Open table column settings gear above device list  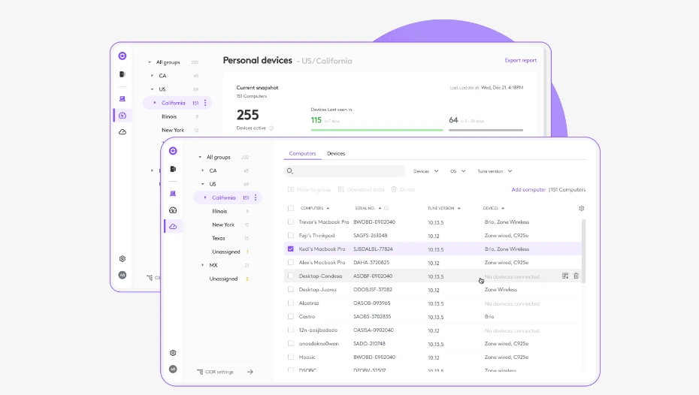click(x=581, y=208)
